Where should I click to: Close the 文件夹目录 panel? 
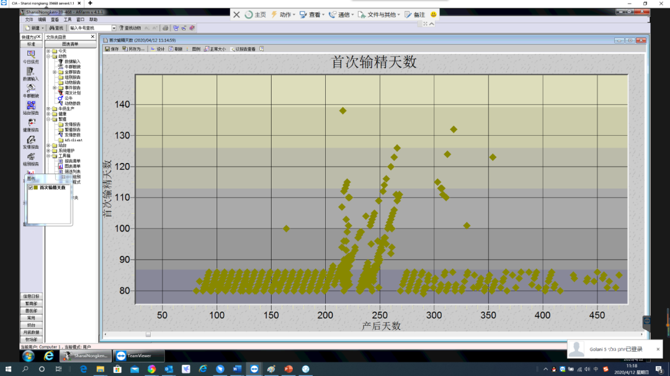(x=92, y=37)
